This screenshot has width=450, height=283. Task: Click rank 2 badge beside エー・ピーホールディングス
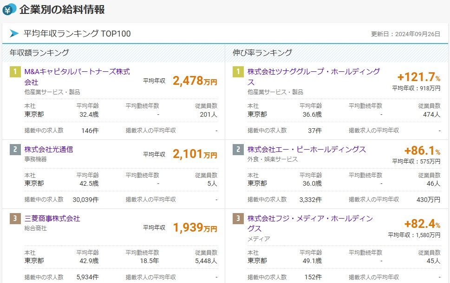coord(238,149)
